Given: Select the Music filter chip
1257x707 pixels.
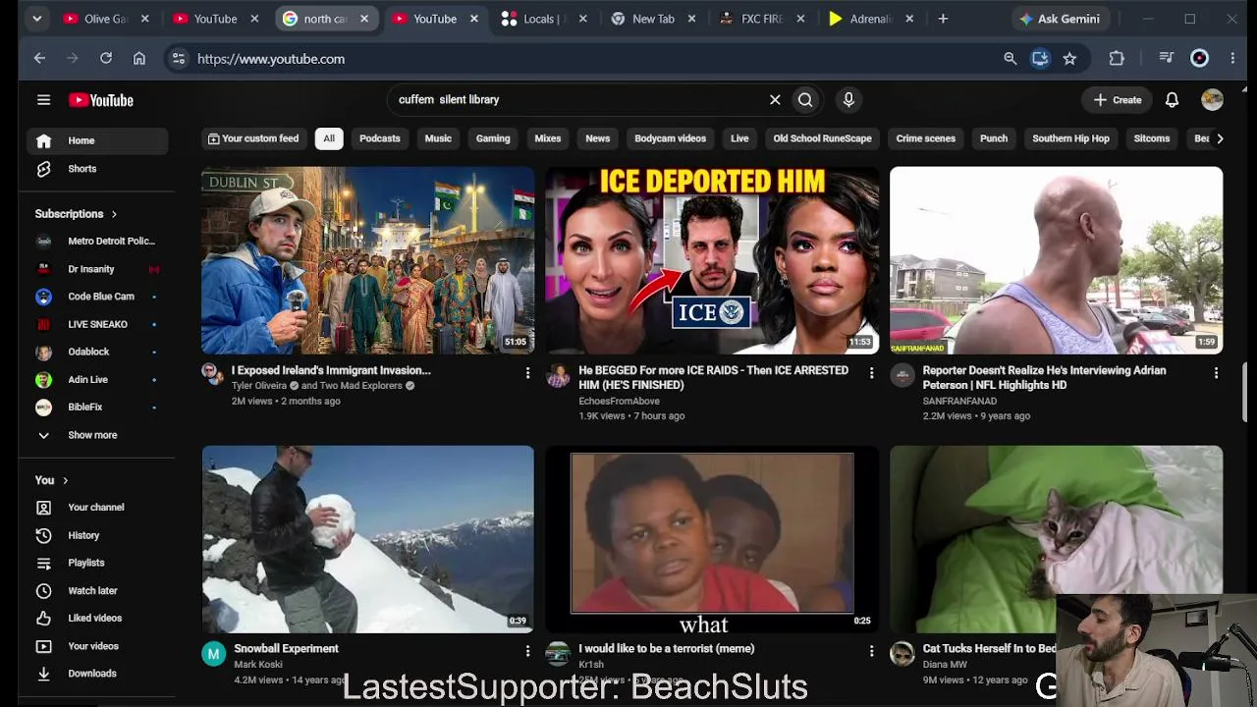Looking at the screenshot, I should (438, 138).
